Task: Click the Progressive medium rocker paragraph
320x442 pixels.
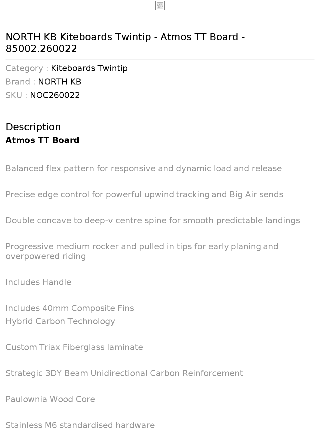Action: pos(142,251)
